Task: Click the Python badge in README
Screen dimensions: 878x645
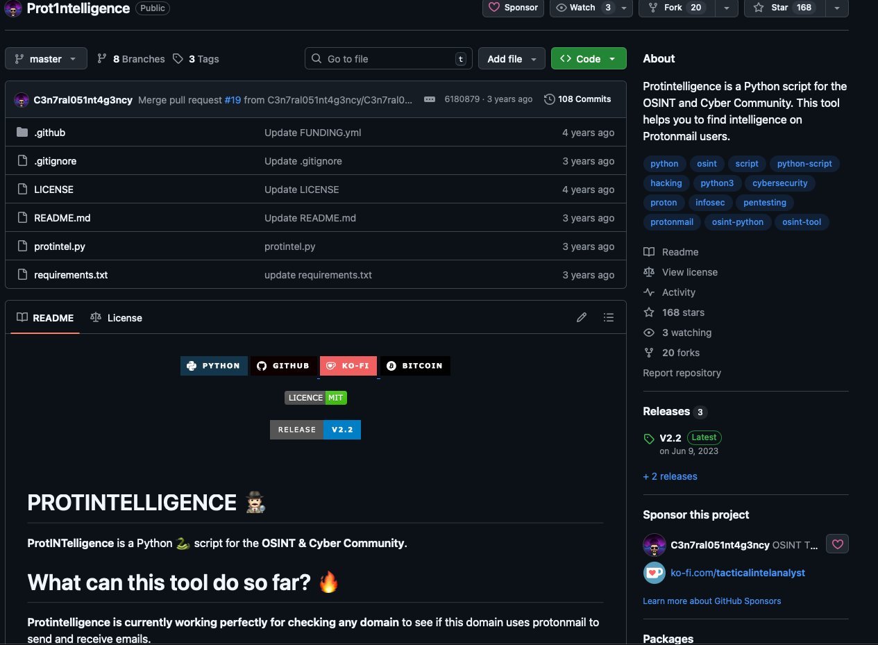Action: pos(214,366)
